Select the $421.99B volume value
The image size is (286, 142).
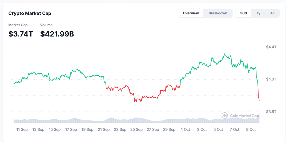(x=57, y=34)
